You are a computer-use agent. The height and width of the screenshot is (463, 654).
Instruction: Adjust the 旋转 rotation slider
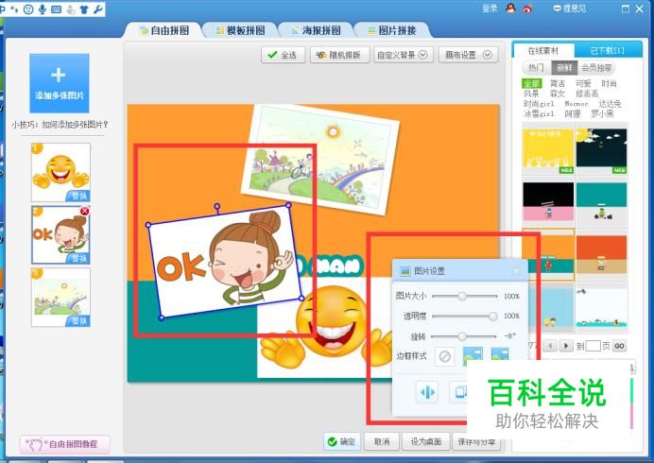pyautogui.click(x=464, y=335)
